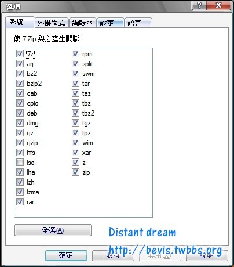Toggle the lha checkbox
The image size is (234, 267).
pos(20,172)
